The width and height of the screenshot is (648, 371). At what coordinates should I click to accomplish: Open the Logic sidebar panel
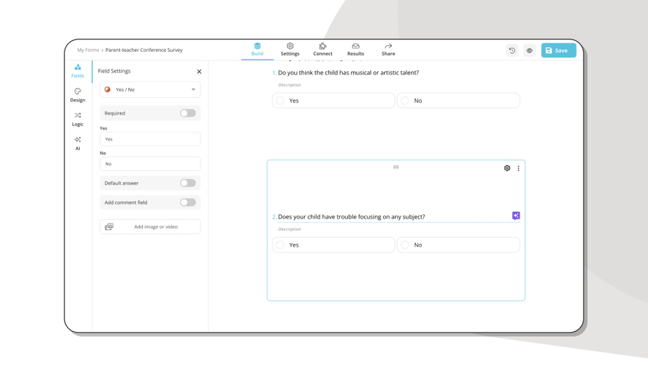[78, 119]
